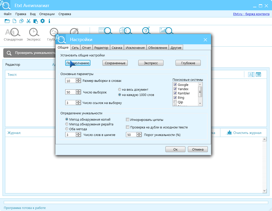Create a new document with page icon
Viewport: 272px width, 211px height.
tap(15, 21)
